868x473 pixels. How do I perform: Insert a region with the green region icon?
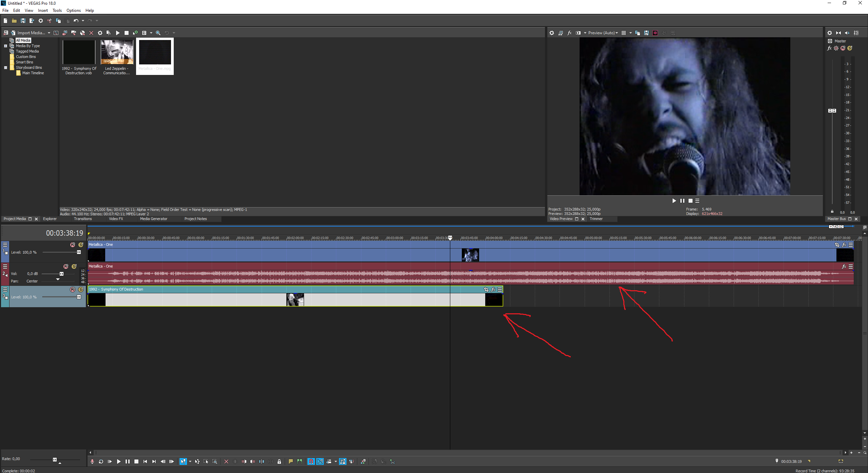pos(300,461)
